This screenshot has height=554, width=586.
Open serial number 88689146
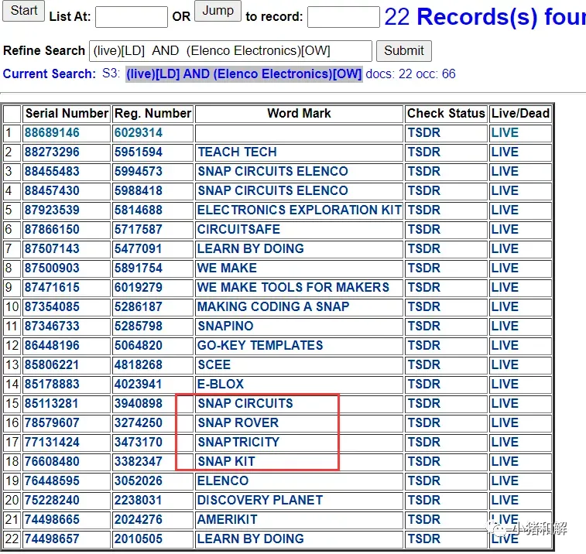52,132
